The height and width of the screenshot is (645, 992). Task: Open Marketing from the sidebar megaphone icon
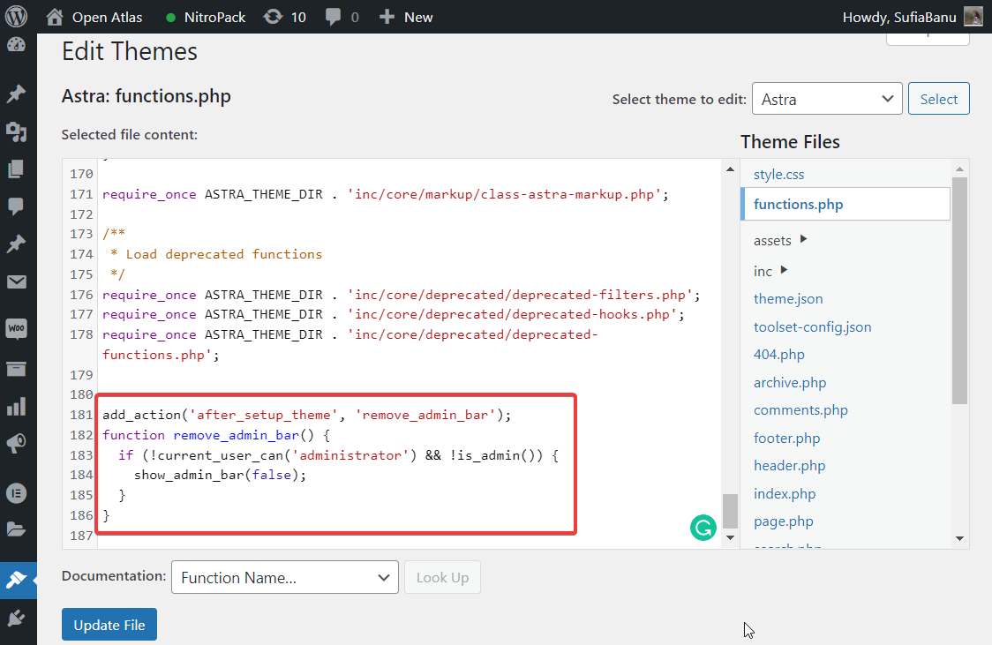[17, 444]
